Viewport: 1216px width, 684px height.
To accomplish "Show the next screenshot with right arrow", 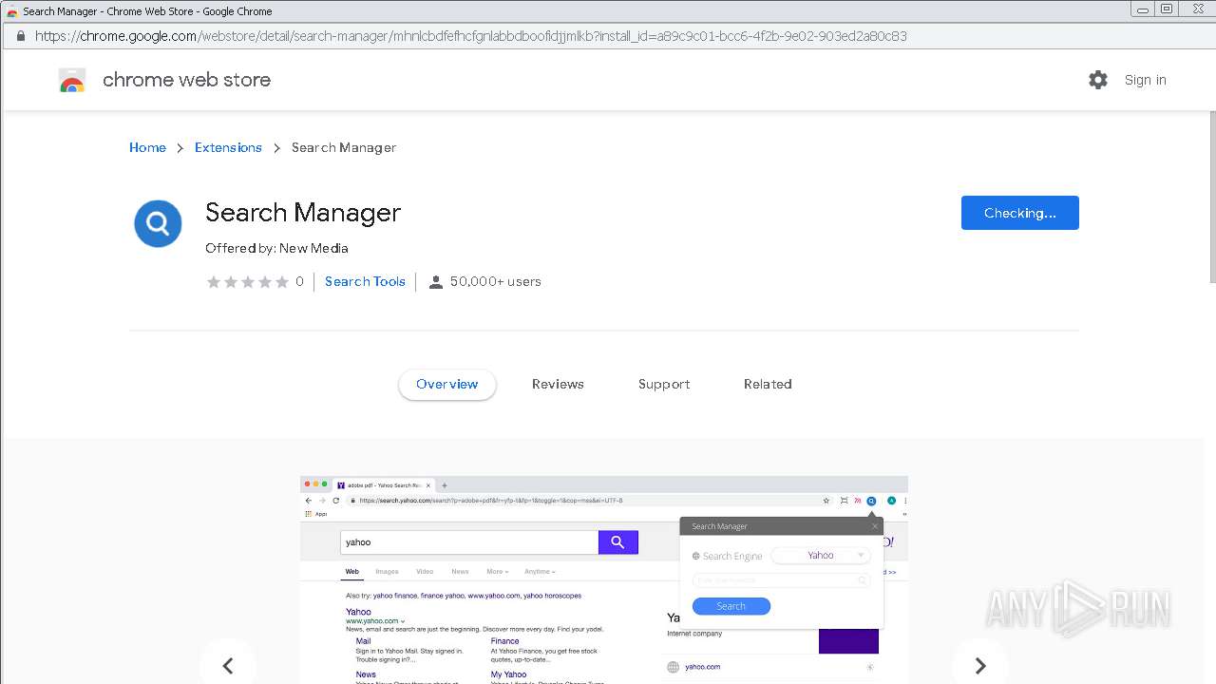I will click(x=980, y=666).
